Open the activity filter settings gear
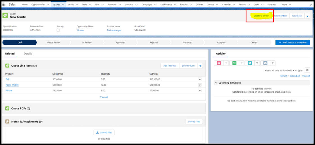This screenshot has width=315, height=145. (307, 70)
